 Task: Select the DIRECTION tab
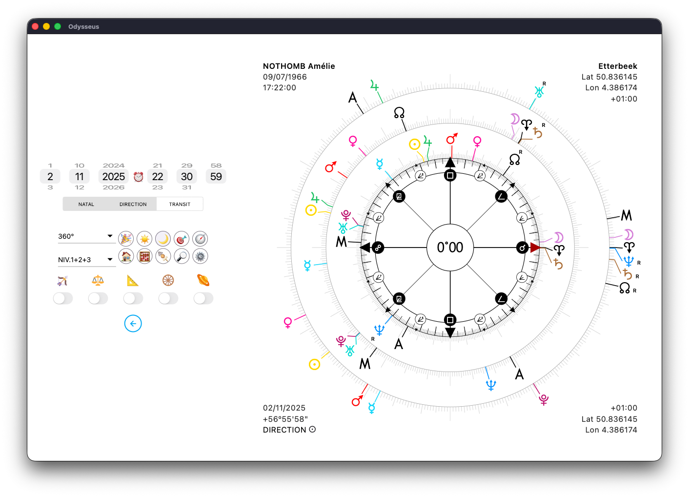pyautogui.click(x=133, y=204)
